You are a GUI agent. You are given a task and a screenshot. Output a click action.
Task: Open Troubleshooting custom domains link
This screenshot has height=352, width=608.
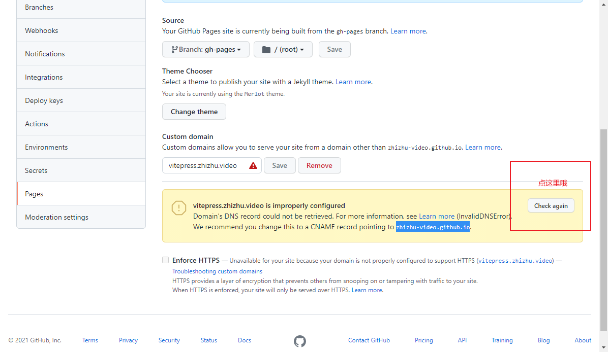pyautogui.click(x=217, y=271)
